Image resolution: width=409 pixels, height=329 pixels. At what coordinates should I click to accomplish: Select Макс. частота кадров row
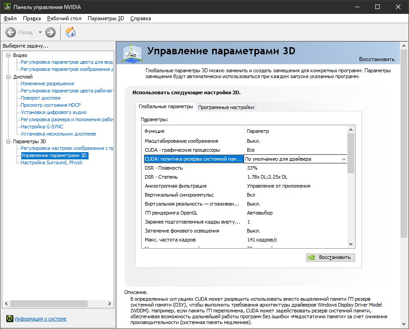[245, 240]
